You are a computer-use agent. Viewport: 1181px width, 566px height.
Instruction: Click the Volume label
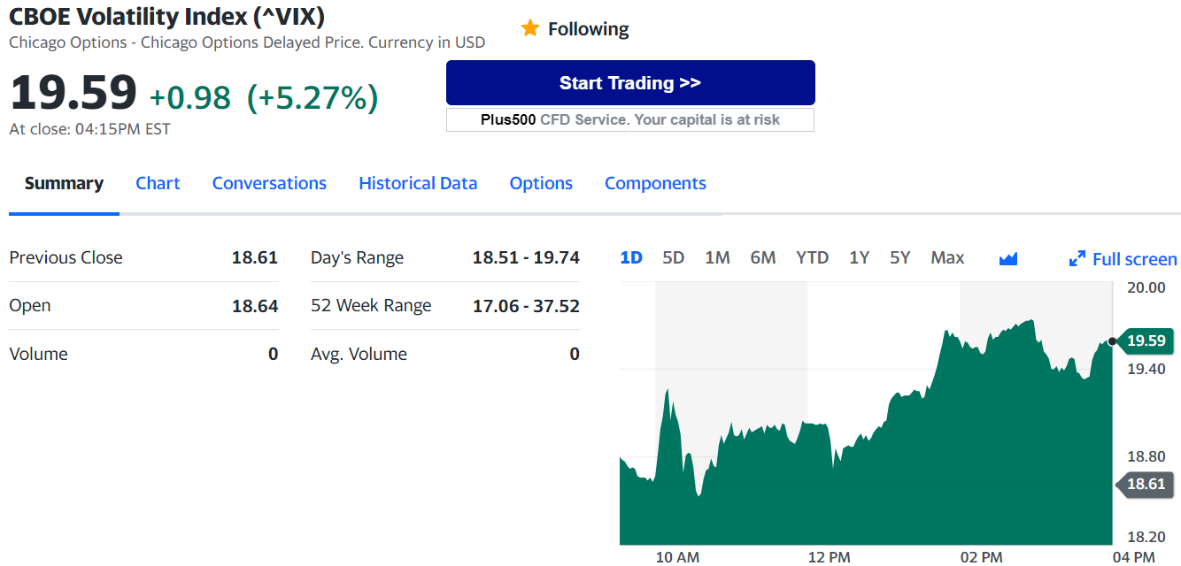coord(38,354)
